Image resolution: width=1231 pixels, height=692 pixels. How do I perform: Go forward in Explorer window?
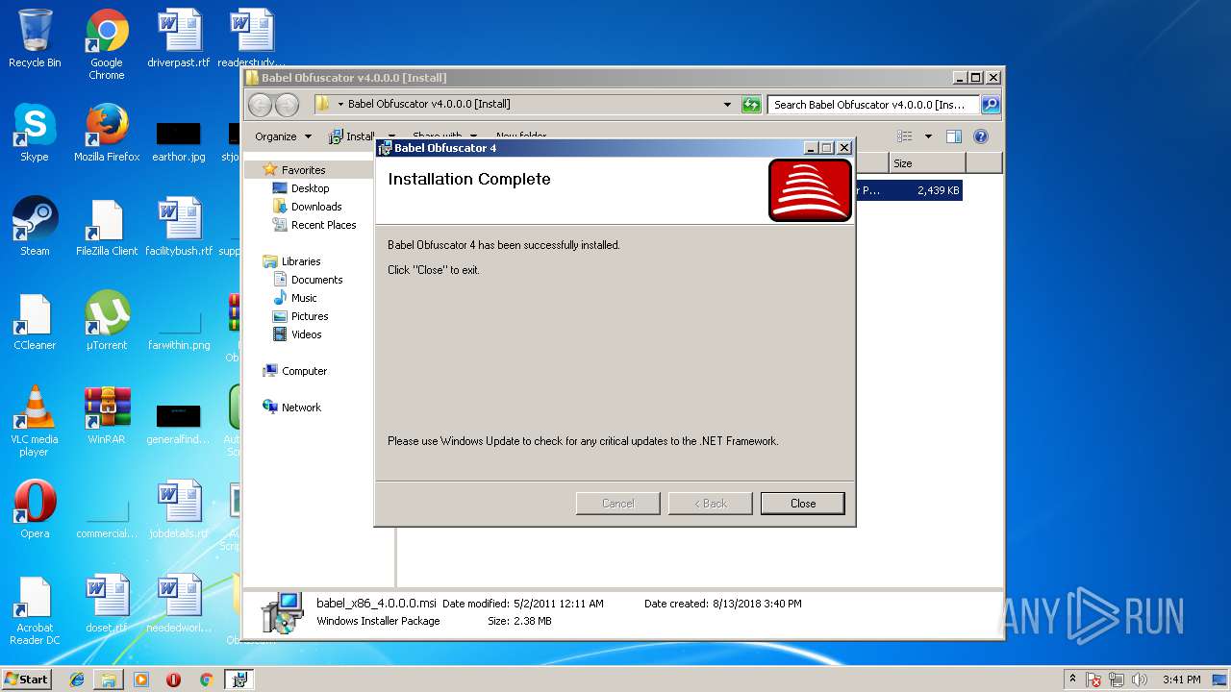click(x=287, y=105)
